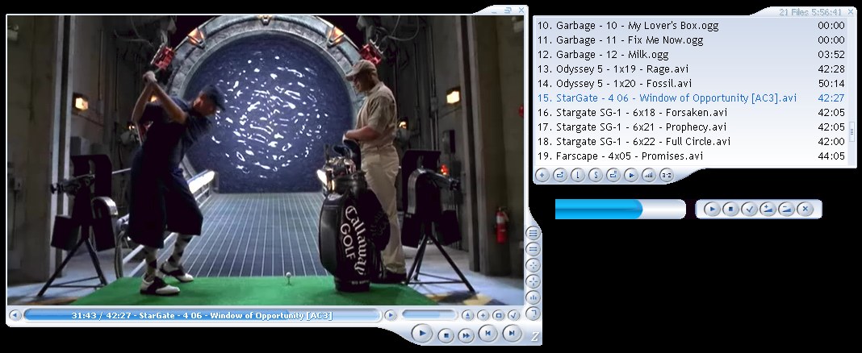Click the X button in the floating control bar
Screen dimensions: 862x353
pos(806,210)
